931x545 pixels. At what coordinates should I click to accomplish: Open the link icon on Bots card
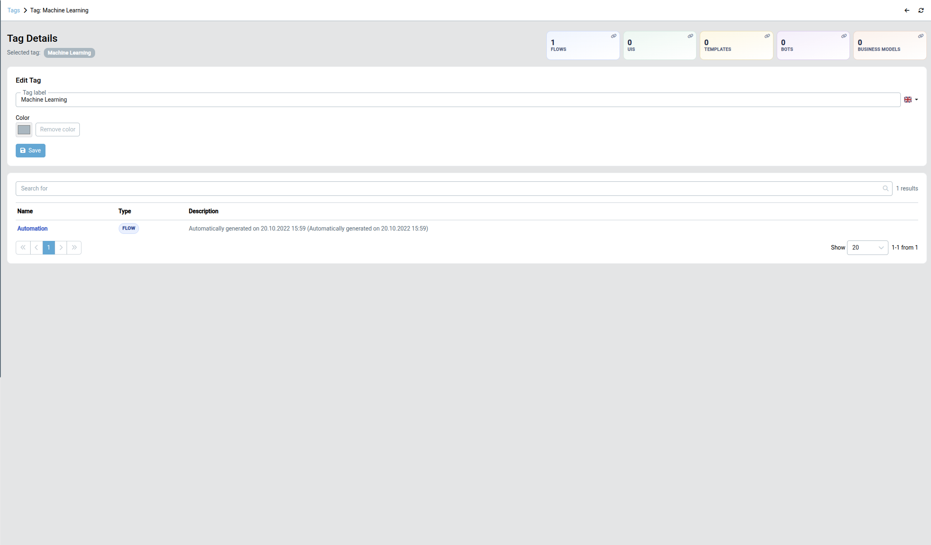pos(844,36)
